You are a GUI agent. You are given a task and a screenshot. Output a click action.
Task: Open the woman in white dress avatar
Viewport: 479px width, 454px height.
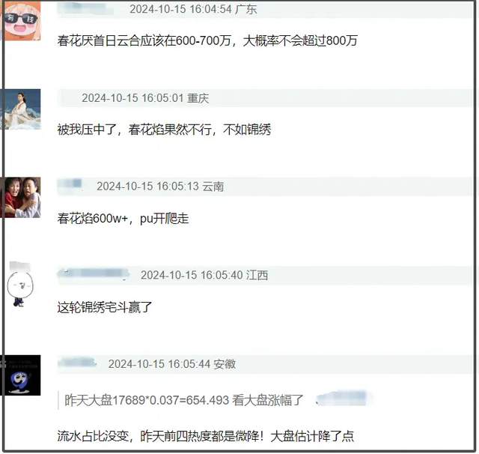tap(21, 109)
